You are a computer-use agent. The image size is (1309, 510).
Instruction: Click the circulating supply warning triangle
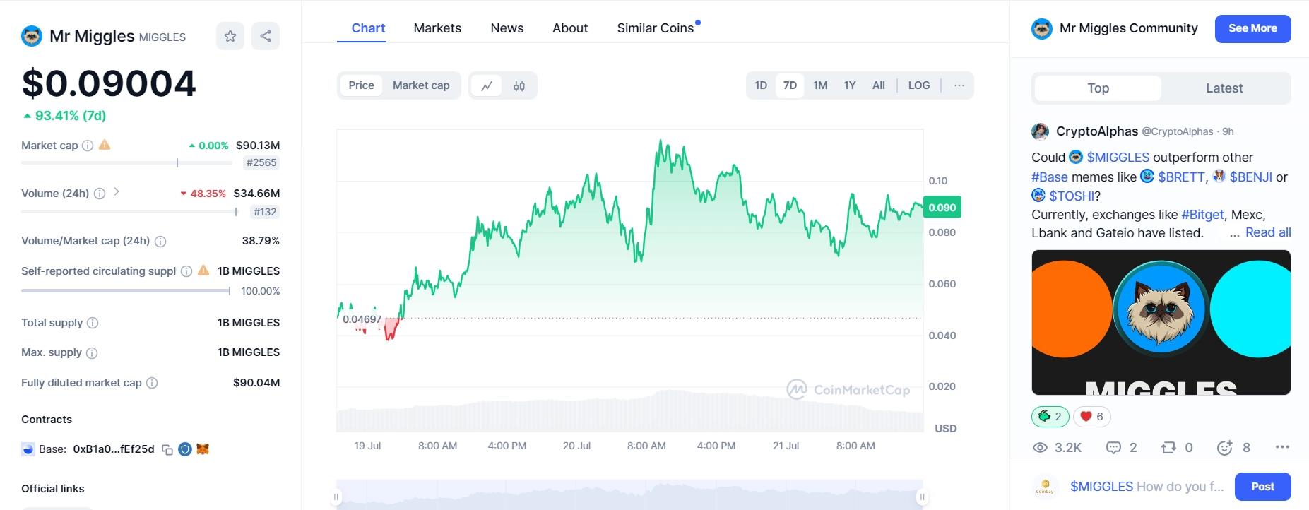203,271
